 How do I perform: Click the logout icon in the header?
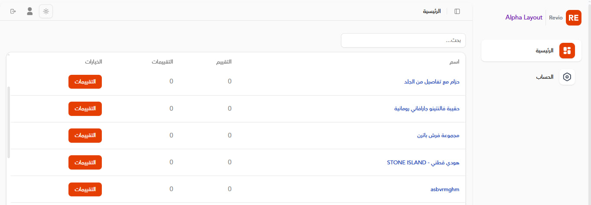click(13, 11)
